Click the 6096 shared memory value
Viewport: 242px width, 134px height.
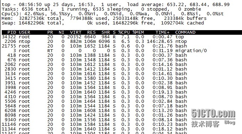(x=104, y=41)
